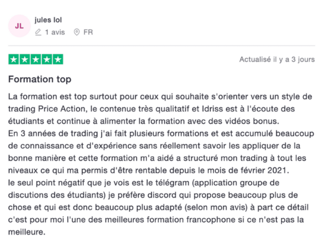Click the fifth green rating star

(58, 59)
